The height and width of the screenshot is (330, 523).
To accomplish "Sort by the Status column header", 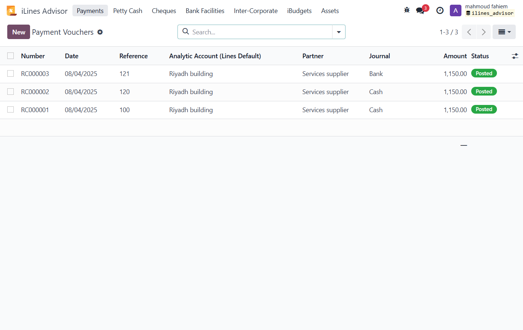I will point(480,56).
